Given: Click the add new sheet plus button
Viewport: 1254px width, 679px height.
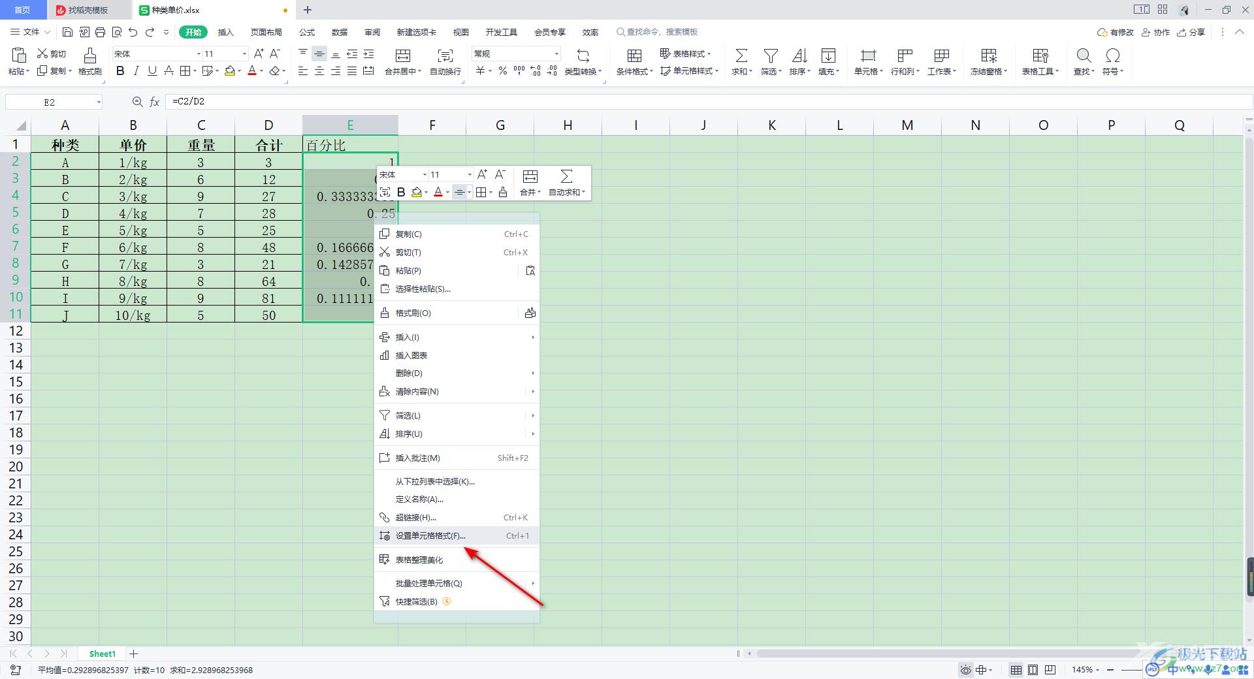Looking at the screenshot, I should (x=134, y=654).
